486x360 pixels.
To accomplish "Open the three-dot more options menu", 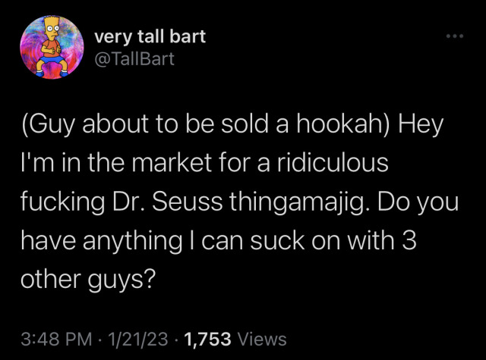I will (x=456, y=37).
